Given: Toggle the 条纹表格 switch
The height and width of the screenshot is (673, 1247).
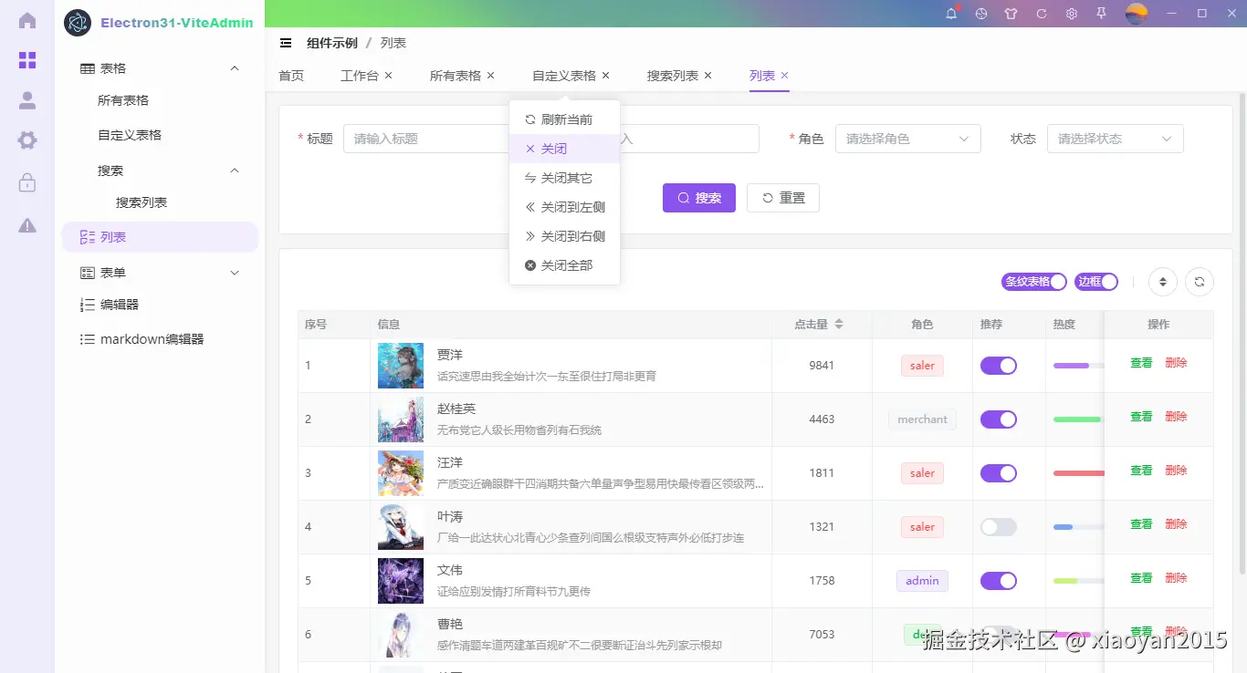Looking at the screenshot, I should click(x=1034, y=282).
